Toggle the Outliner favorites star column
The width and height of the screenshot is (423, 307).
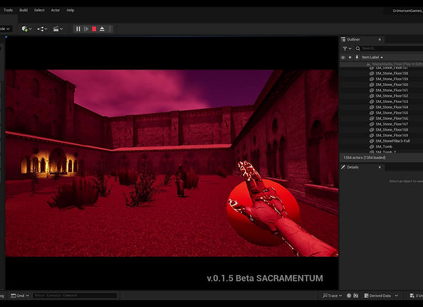tap(350, 58)
